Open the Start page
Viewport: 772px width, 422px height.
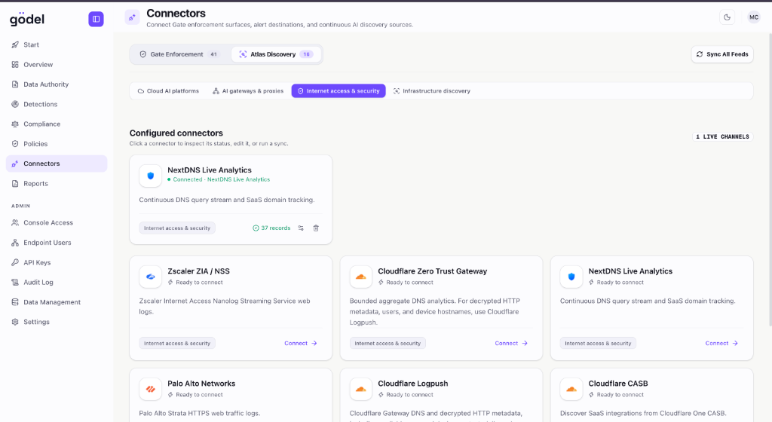(x=57, y=44)
